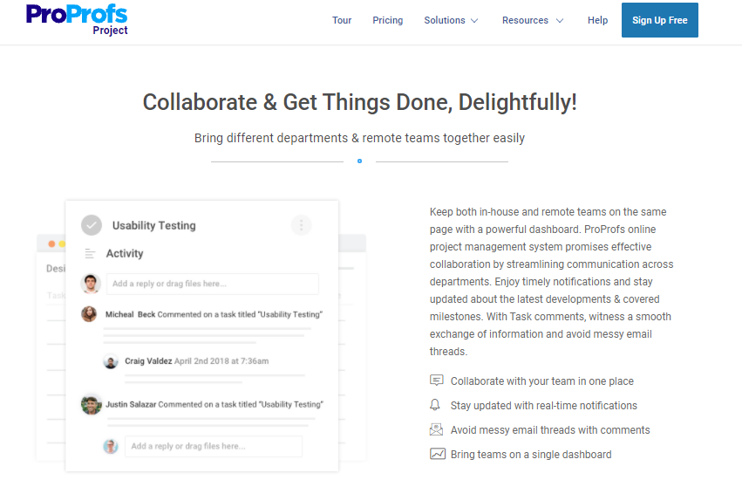Image resolution: width=742 pixels, height=480 pixels.
Task: Click Micheal Beck's avatar
Action: click(89, 313)
